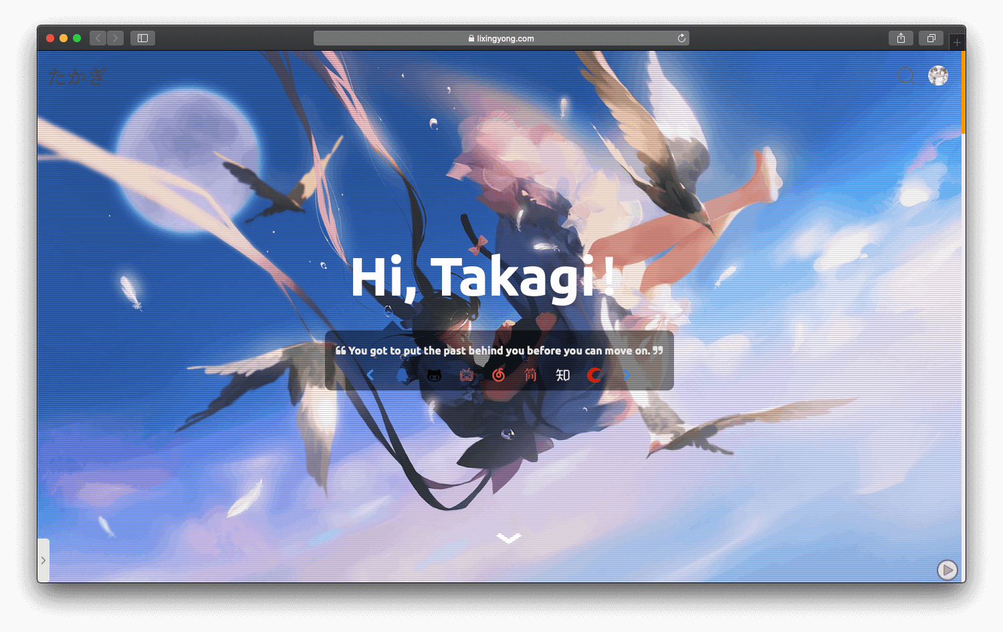This screenshot has width=1003, height=632.
Task: Show next background with right blue arrow
Action: pyautogui.click(x=627, y=375)
